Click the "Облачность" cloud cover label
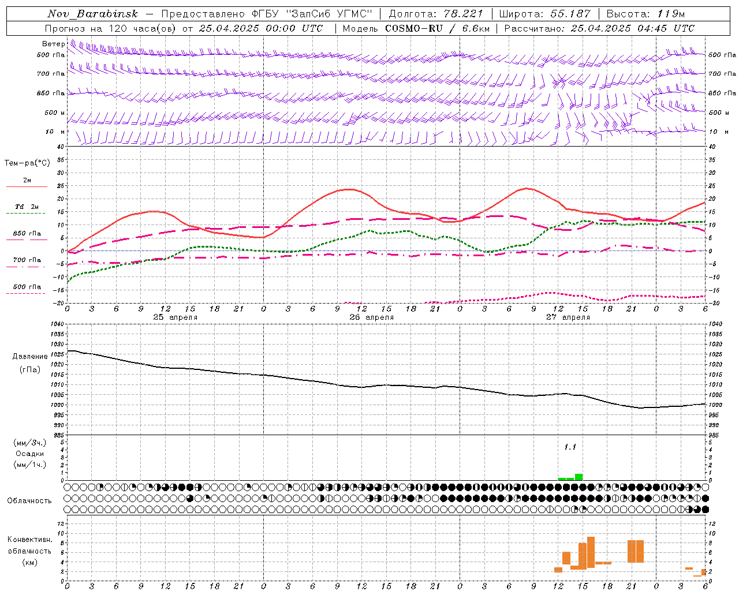The image size is (739, 591). click(29, 500)
